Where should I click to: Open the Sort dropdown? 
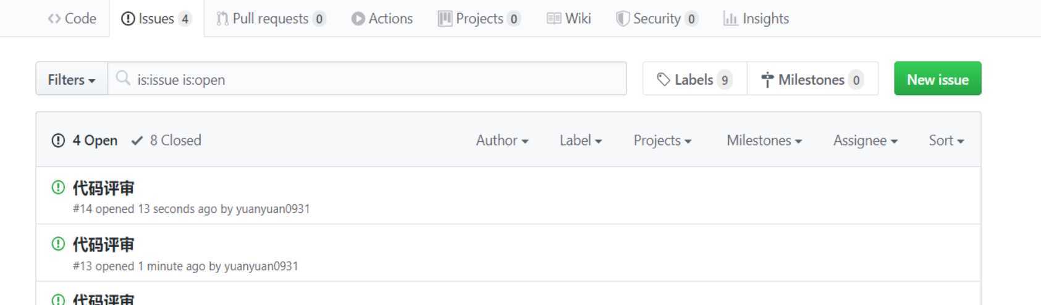tap(946, 140)
